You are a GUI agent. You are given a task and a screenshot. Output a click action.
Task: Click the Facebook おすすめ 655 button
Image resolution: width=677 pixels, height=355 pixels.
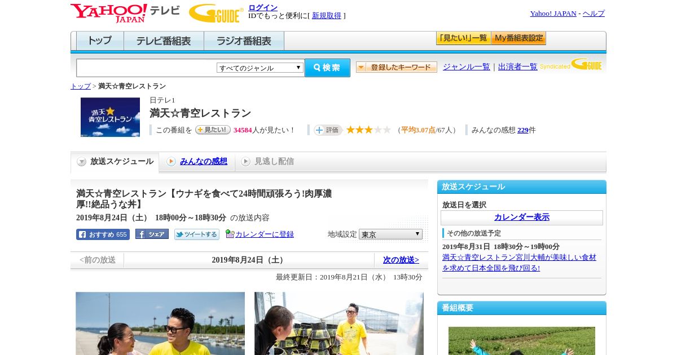tap(103, 234)
